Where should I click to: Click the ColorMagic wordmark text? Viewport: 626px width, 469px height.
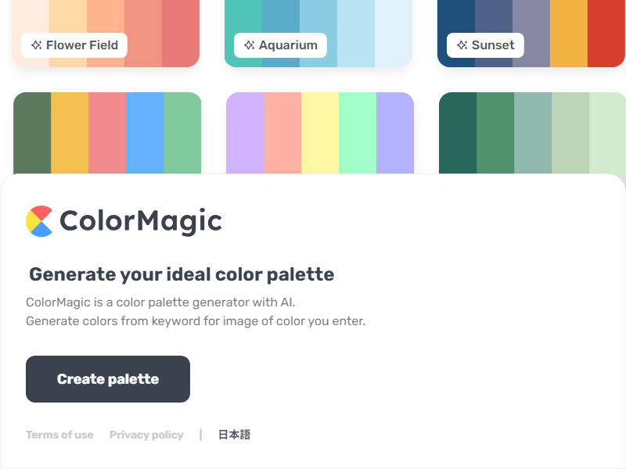coord(141,221)
